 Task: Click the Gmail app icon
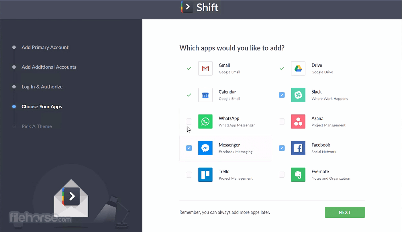tap(205, 68)
